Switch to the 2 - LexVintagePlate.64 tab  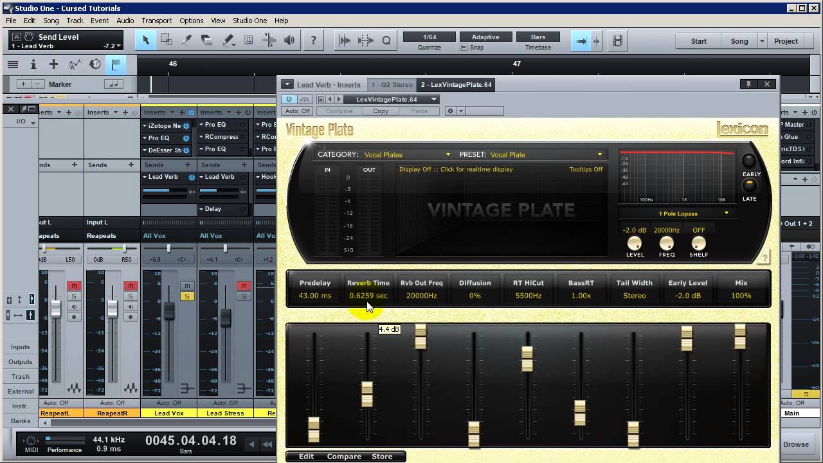click(x=456, y=84)
